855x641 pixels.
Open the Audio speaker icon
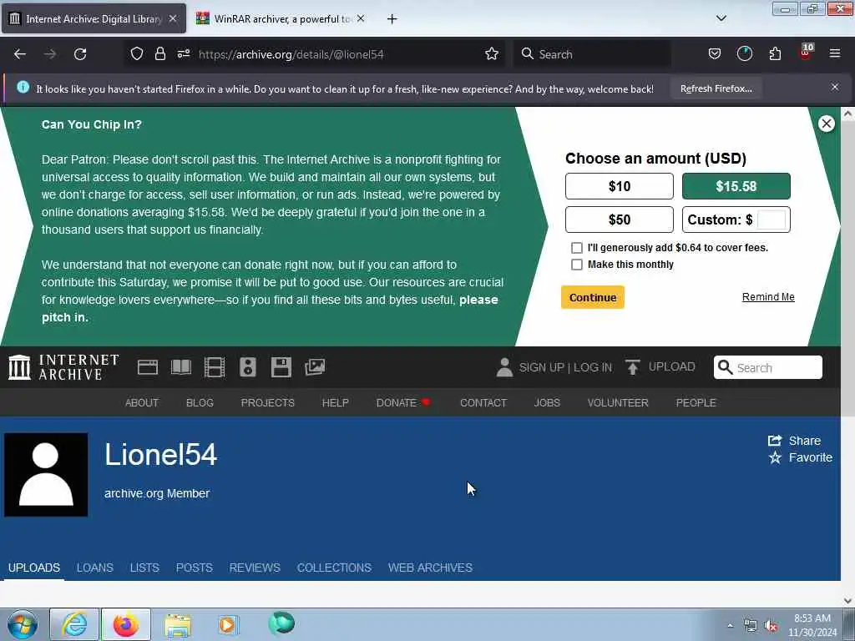(x=247, y=367)
